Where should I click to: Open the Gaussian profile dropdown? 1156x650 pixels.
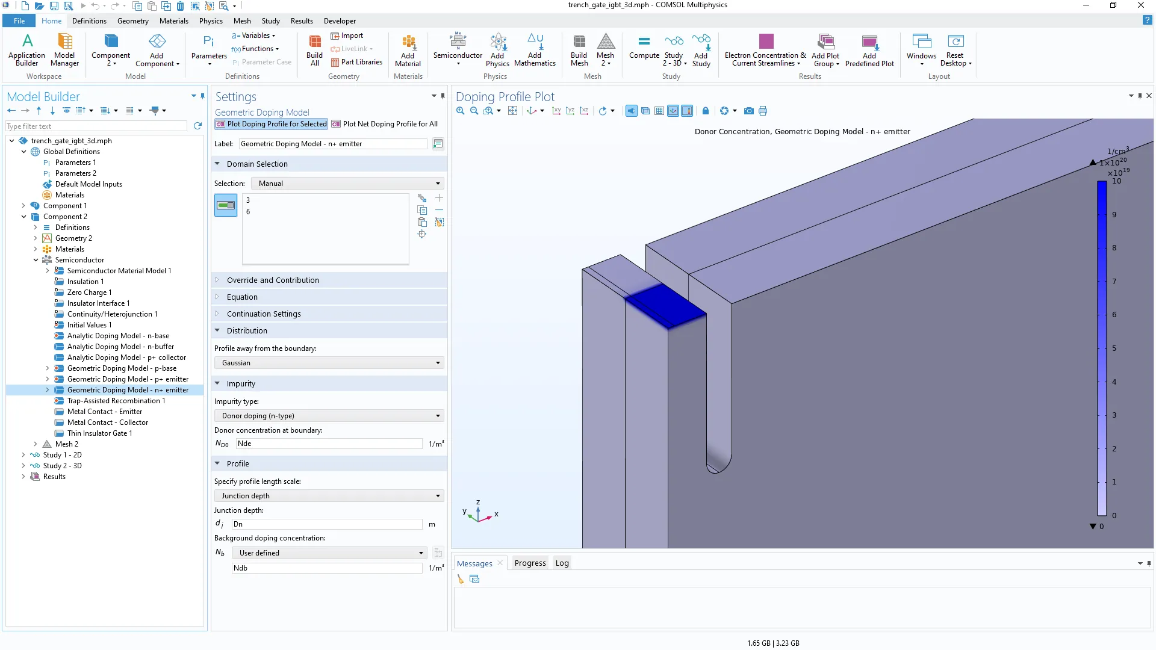pos(329,363)
